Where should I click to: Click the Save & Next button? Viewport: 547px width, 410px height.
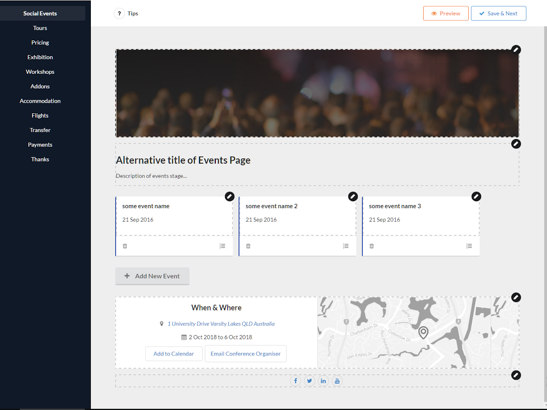499,14
